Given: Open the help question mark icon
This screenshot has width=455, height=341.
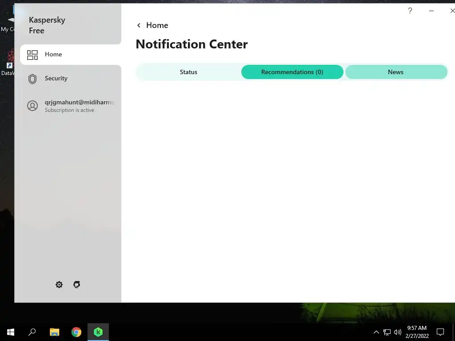Looking at the screenshot, I should [410, 11].
